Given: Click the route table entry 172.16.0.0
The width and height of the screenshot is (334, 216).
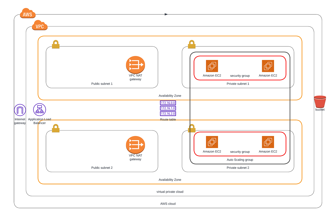Looking at the screenshot, I should click(168, 103).
